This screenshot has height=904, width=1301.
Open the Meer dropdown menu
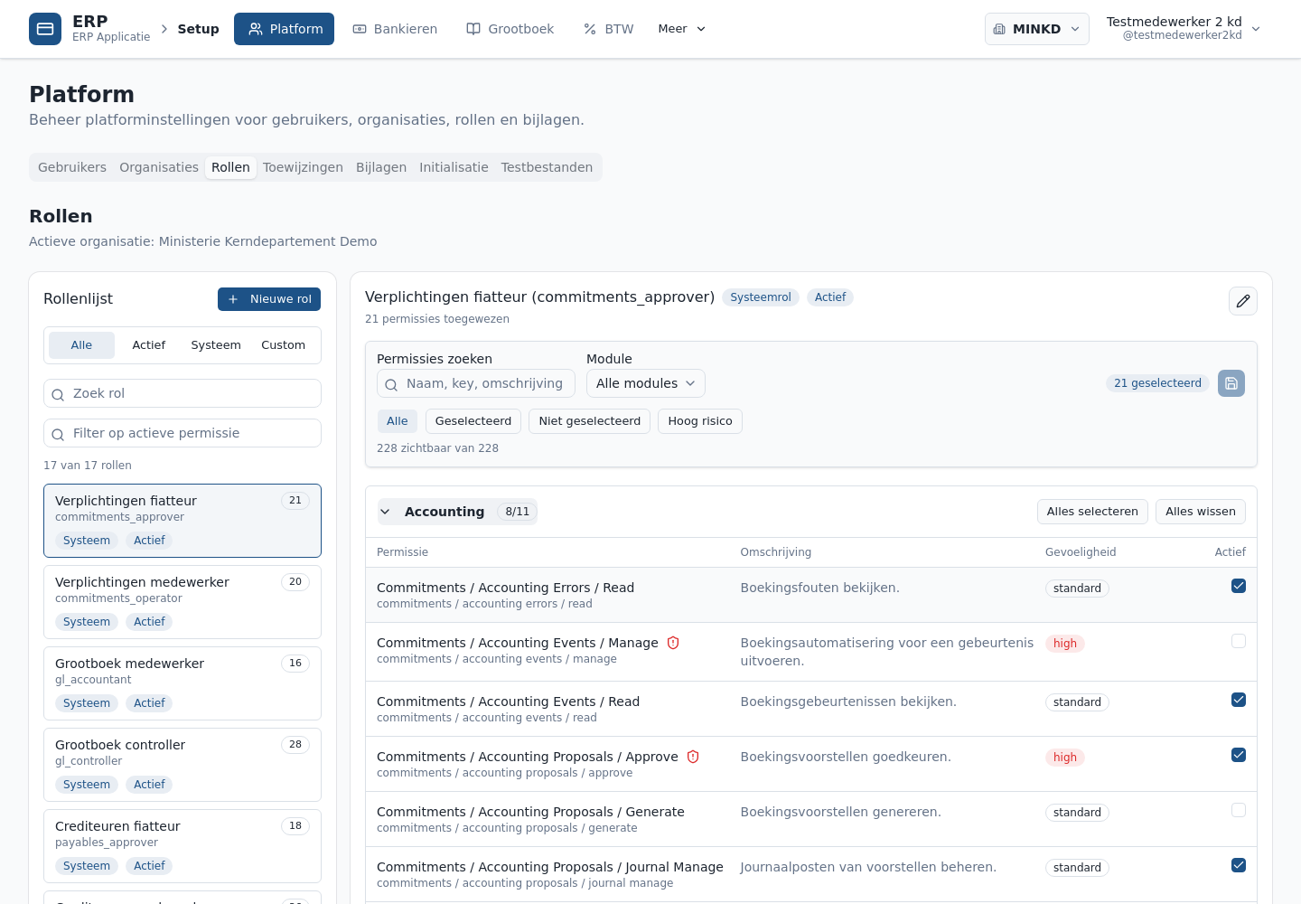coord(682,29)
